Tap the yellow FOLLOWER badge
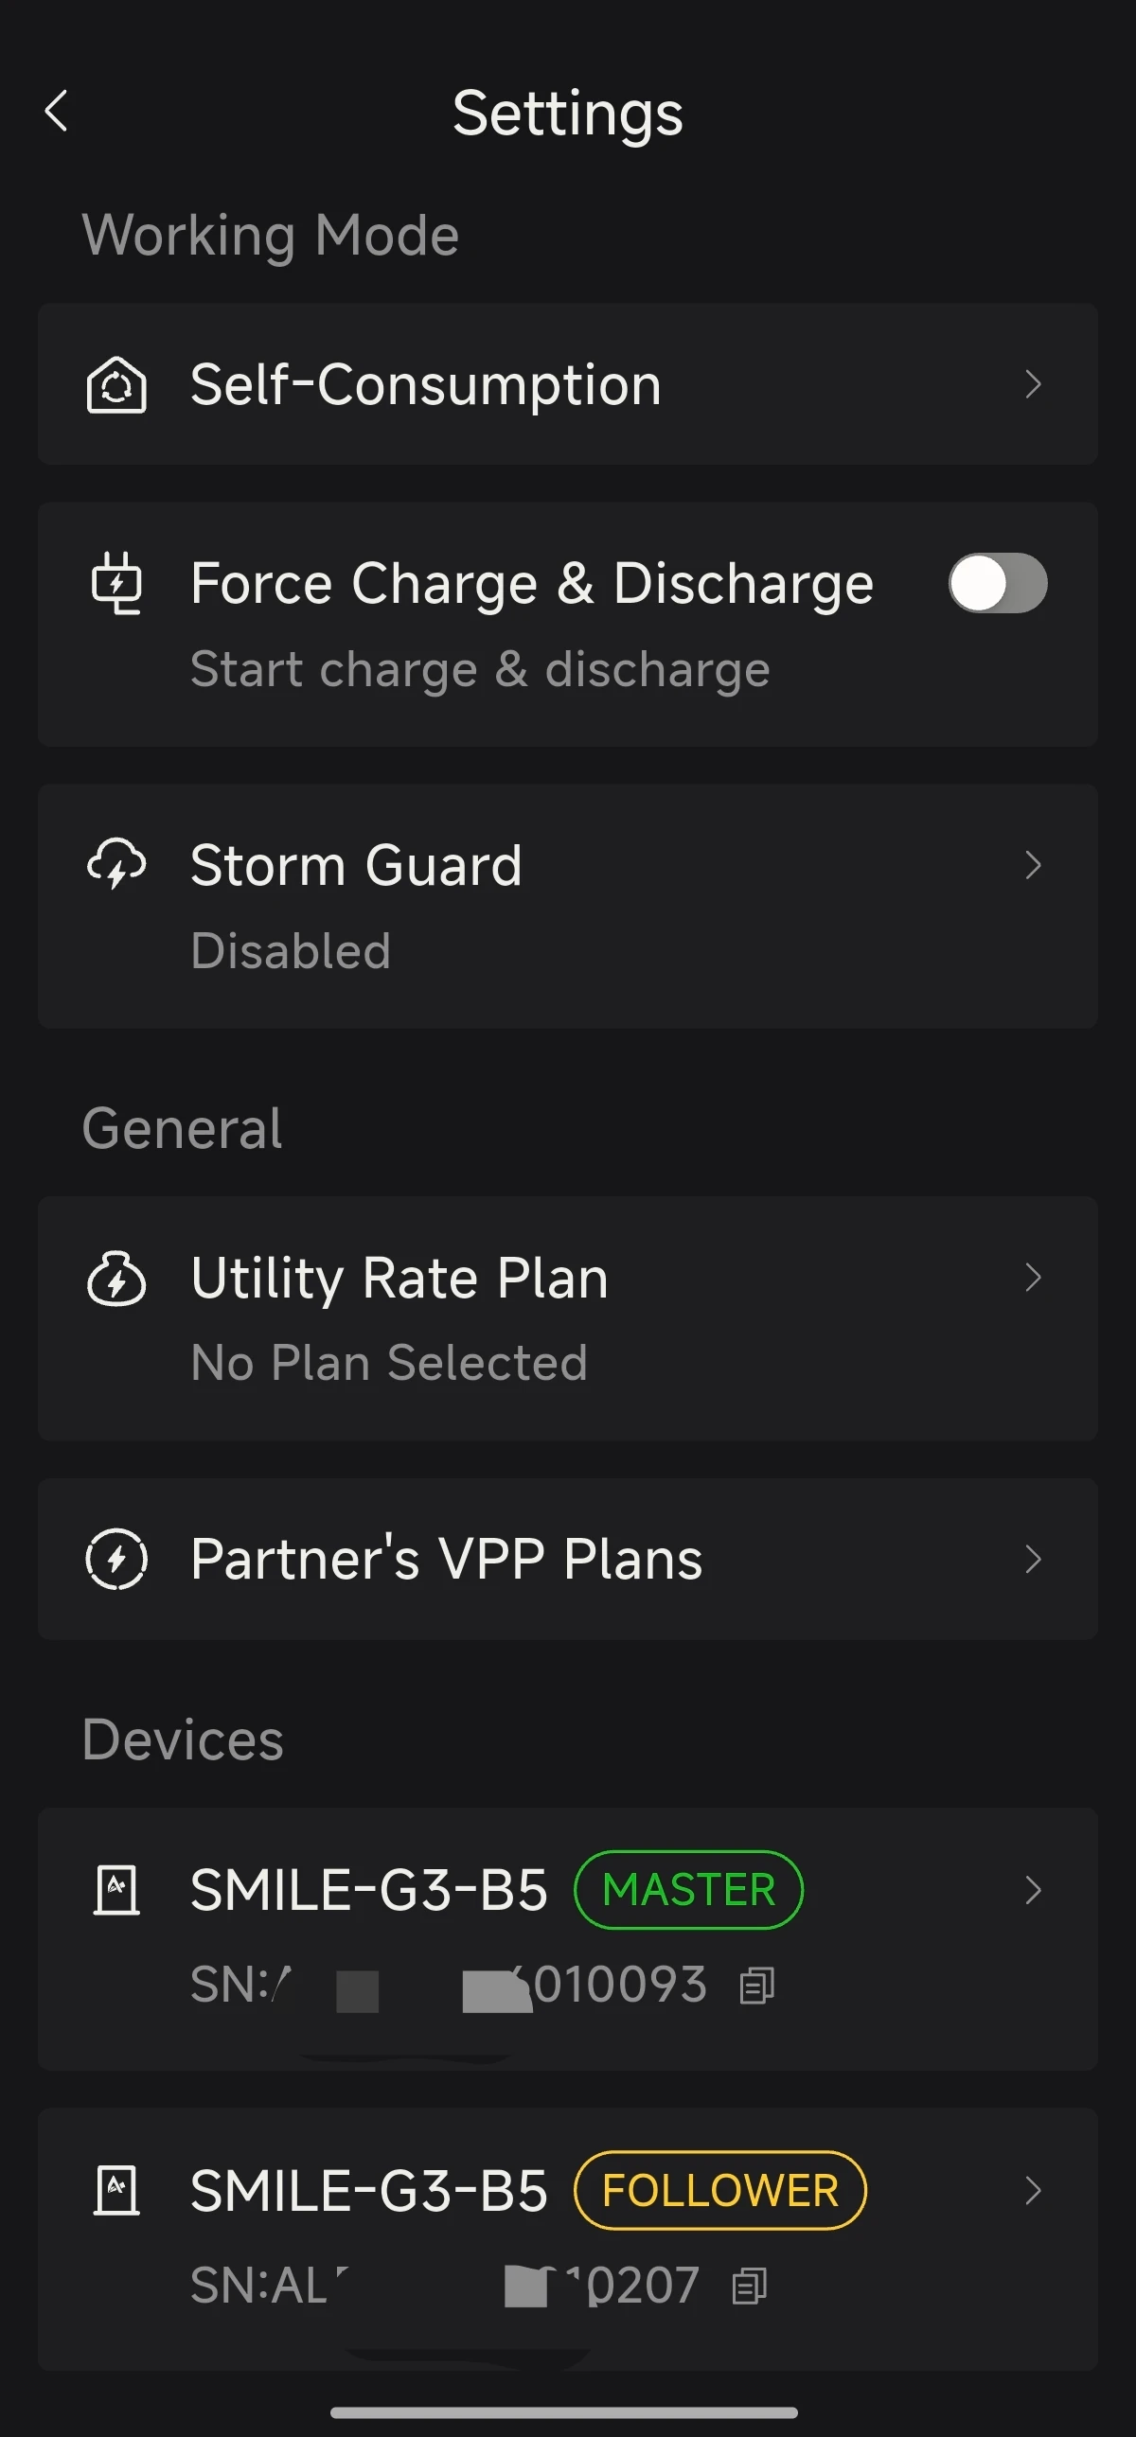This screenshot has width=1136, height=2437. pyautogui.click(x=720, y=2190)
